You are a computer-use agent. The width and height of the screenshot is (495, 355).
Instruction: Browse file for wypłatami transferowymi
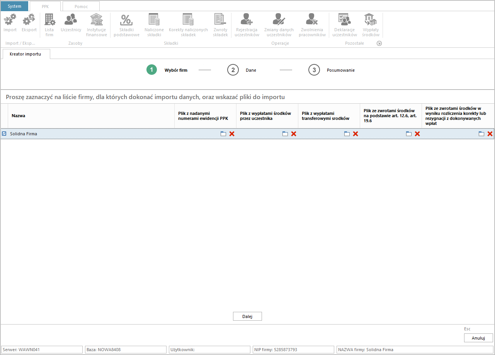click(347, 134)
